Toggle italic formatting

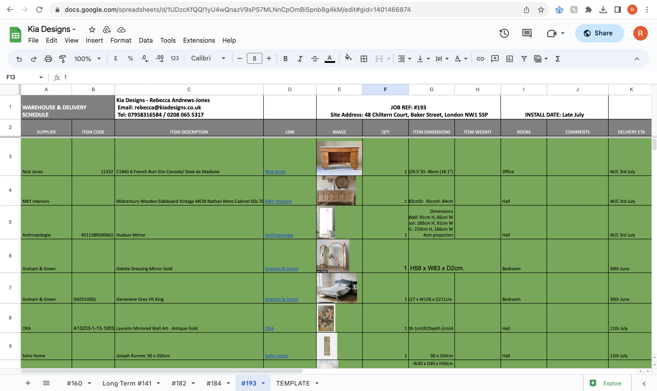300,58
